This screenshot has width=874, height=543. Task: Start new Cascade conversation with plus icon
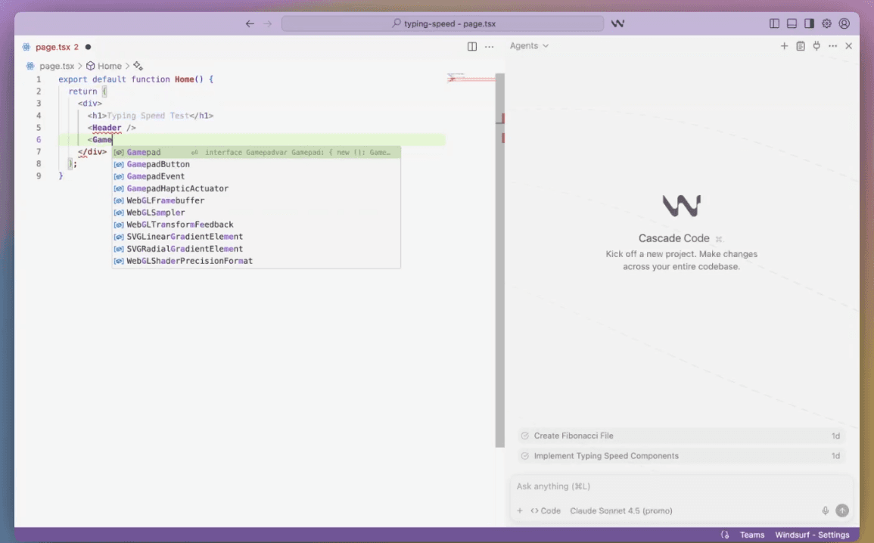(x=784, y=45)
